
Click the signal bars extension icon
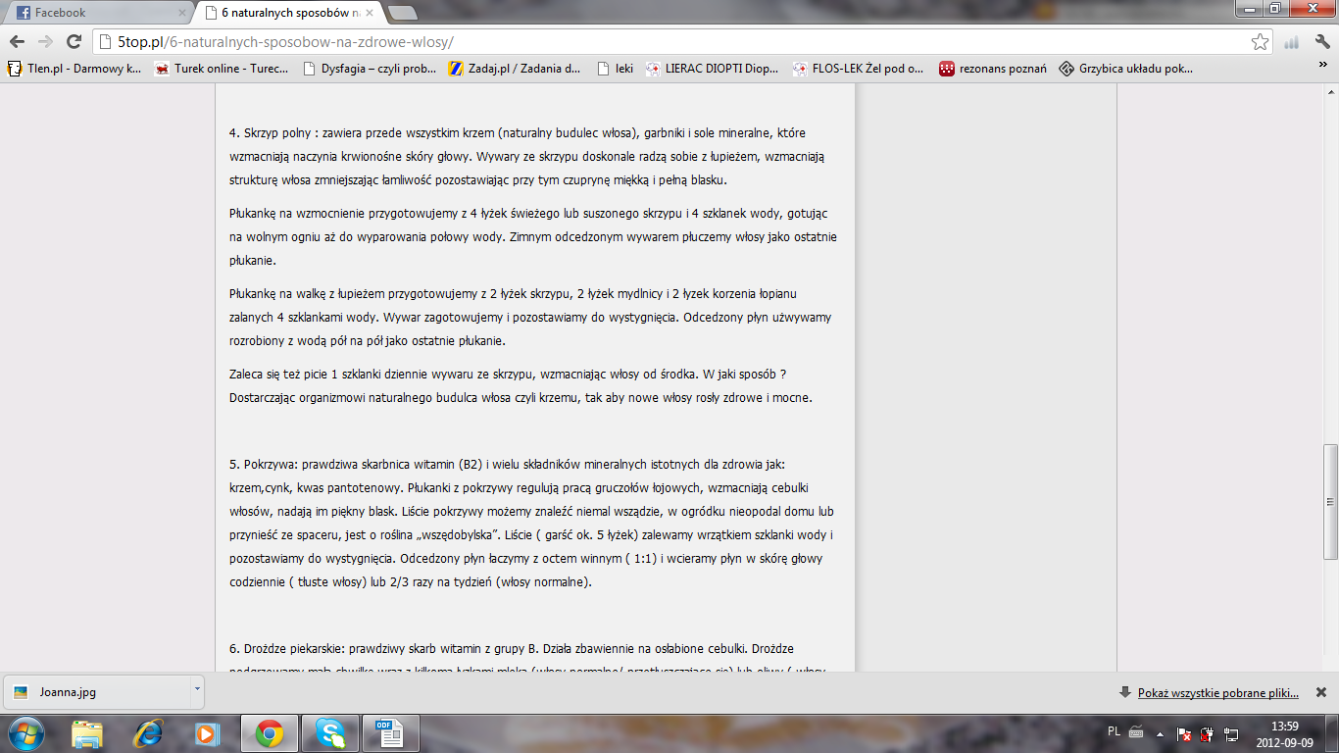click(1292, 42)
